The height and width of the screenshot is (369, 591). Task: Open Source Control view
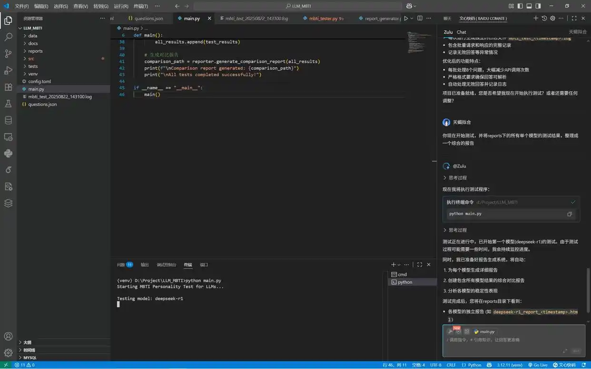coord(8,53)
